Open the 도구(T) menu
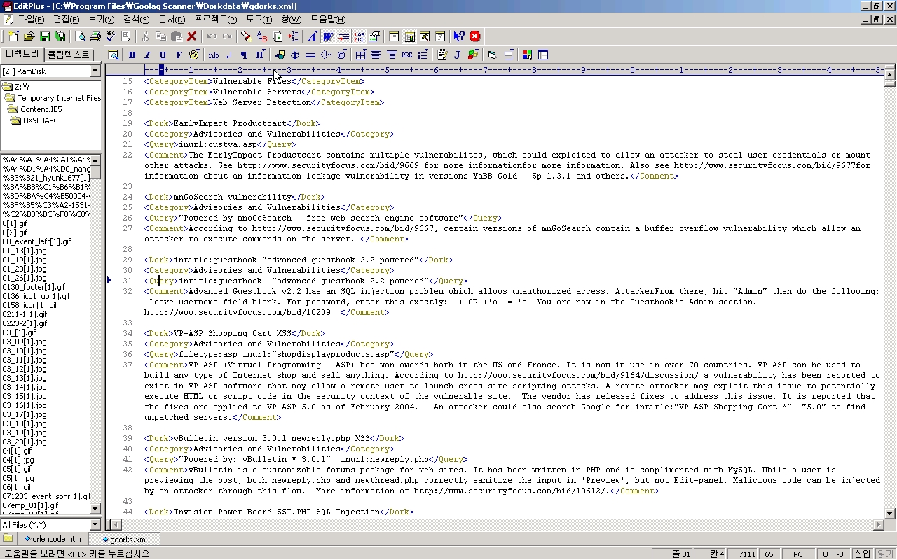The image size is (897, 560). pyautogui.click(x=259, y=20)
